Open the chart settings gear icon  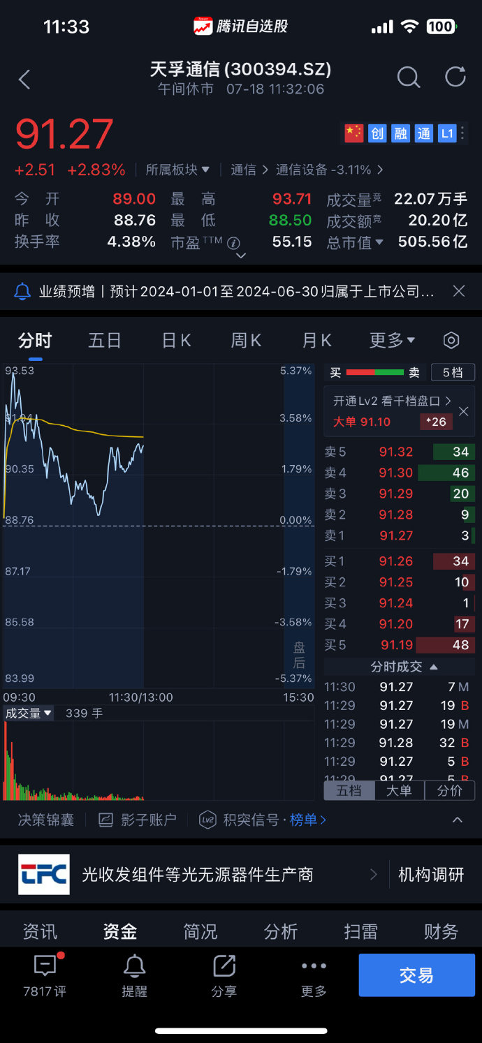pos(451,340)
